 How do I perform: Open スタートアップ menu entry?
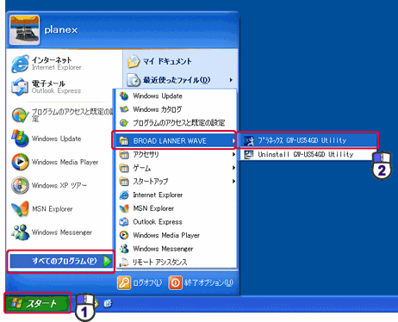click(x=177, y=182)
